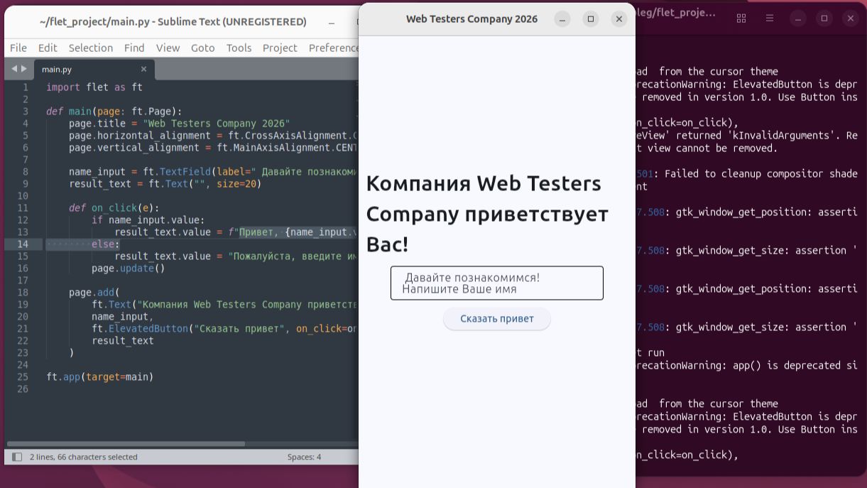This screenshot has height=488, width=867.
Task: Open the Project menu in Sublime Text
Action: tap(280, 48)
